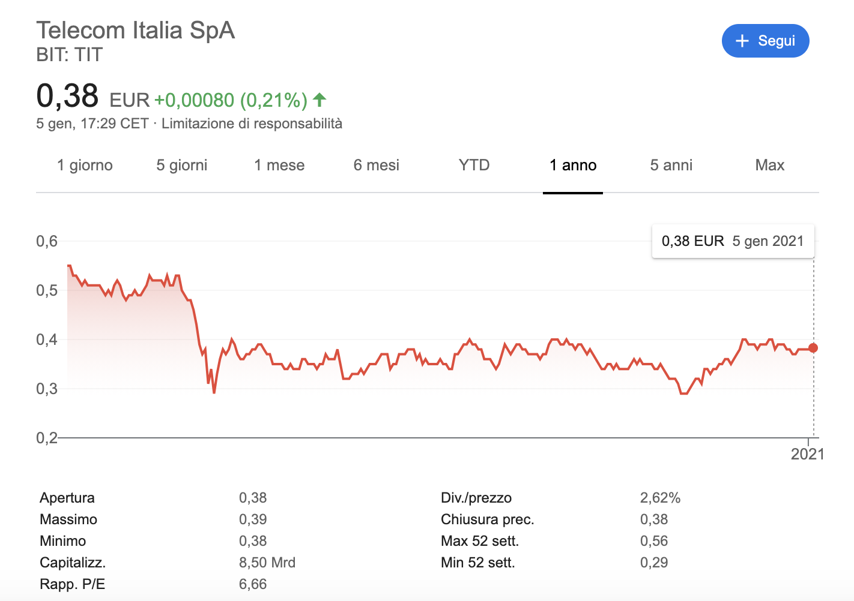Image resolution: width=854 pixels, height=601 pixels.
Task: Click the Telecom Italia SpA title
Action: coord(136,31)
